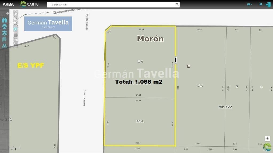Open the mail envelope dropdown menu

[249, 4]
